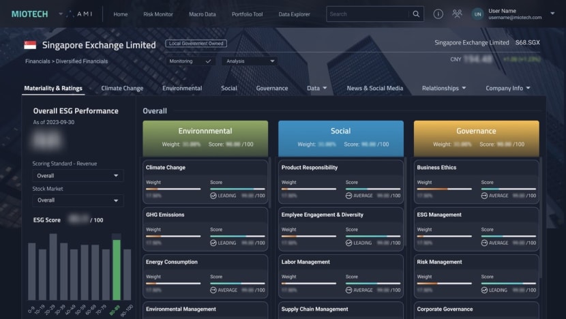Click the Singapore flag icon

(x=30, y=45)
